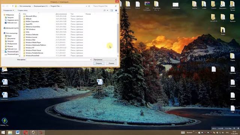
Task: Click the Создать папку button
Action: [x=22, y=10]
